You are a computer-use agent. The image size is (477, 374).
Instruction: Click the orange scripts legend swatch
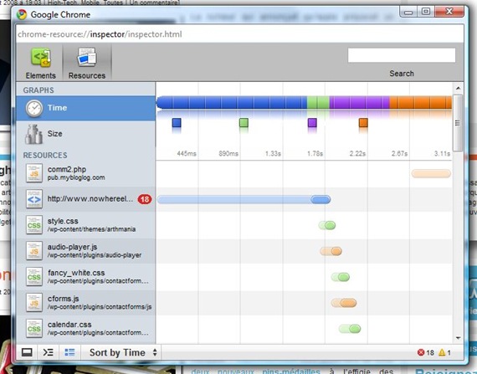point(363,123)
